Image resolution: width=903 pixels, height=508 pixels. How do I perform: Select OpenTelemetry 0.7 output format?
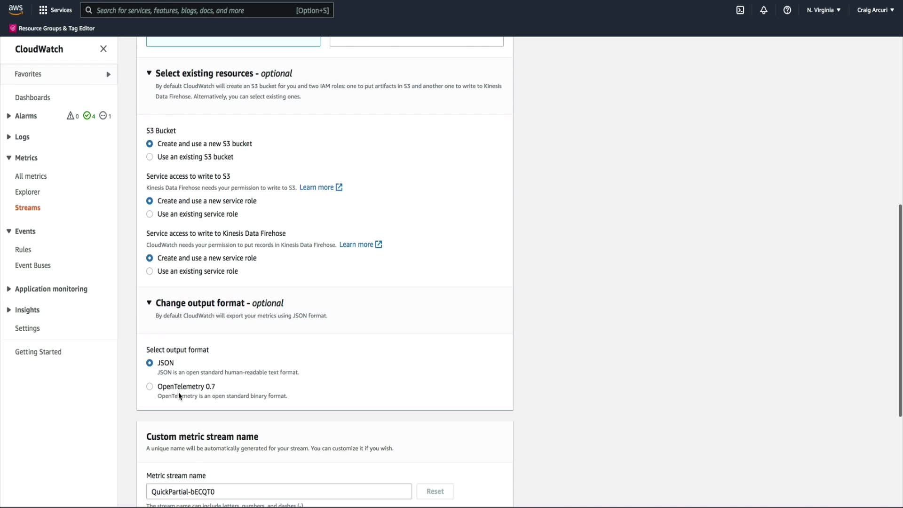coord(150,387)
